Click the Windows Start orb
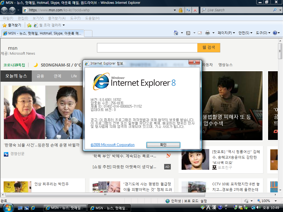Image resolution: width=283 pixels, height=212 pixels. [x=8, y=208]
